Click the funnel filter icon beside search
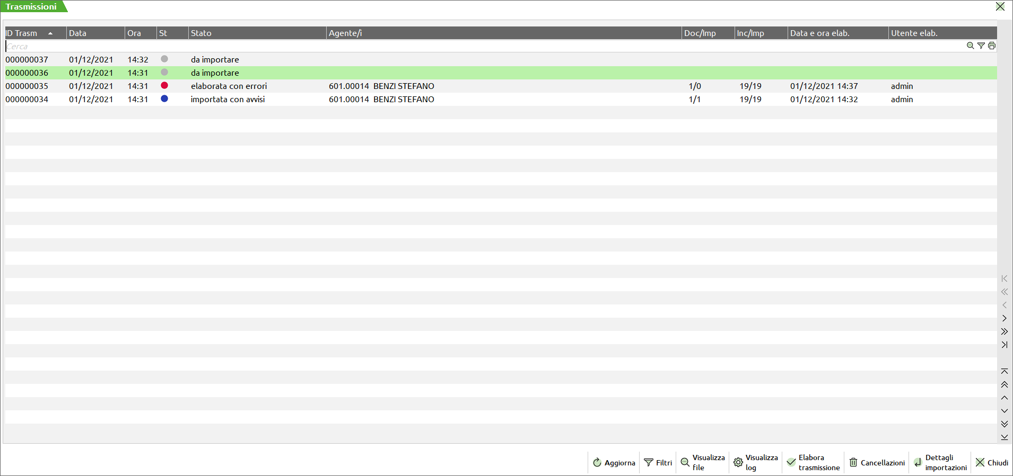 tap(981, 46)
